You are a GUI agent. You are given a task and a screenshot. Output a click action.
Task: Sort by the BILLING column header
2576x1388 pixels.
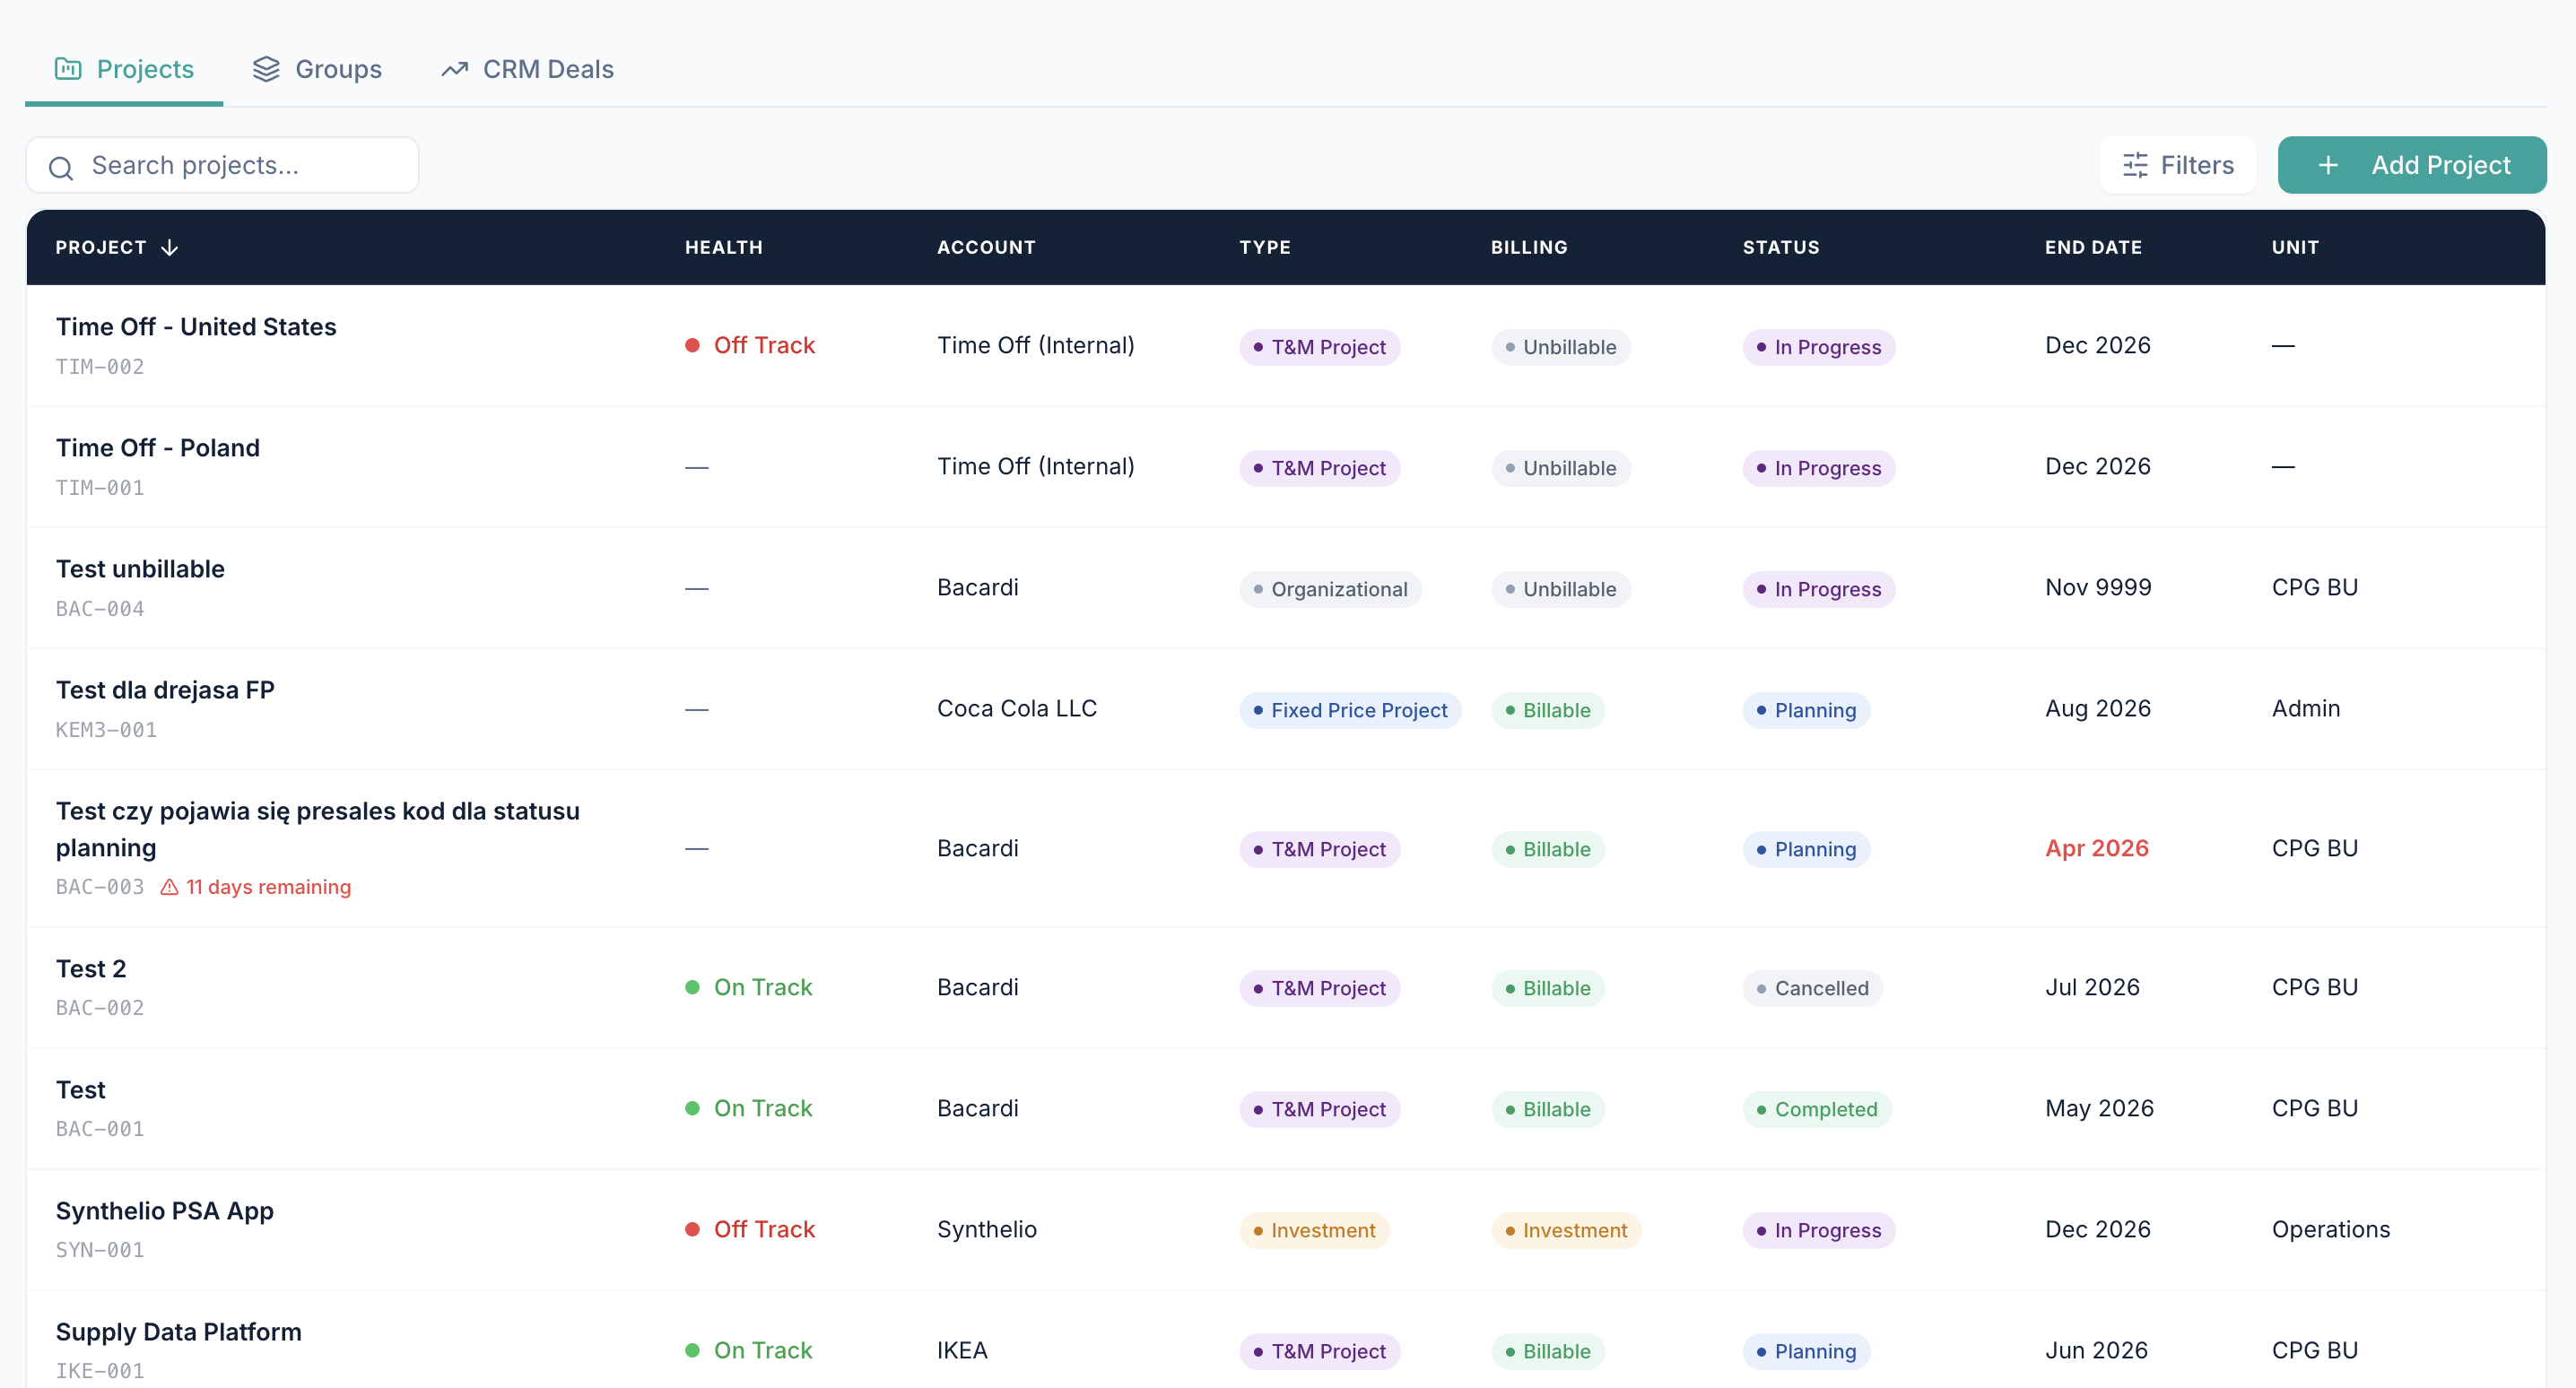1529,247
